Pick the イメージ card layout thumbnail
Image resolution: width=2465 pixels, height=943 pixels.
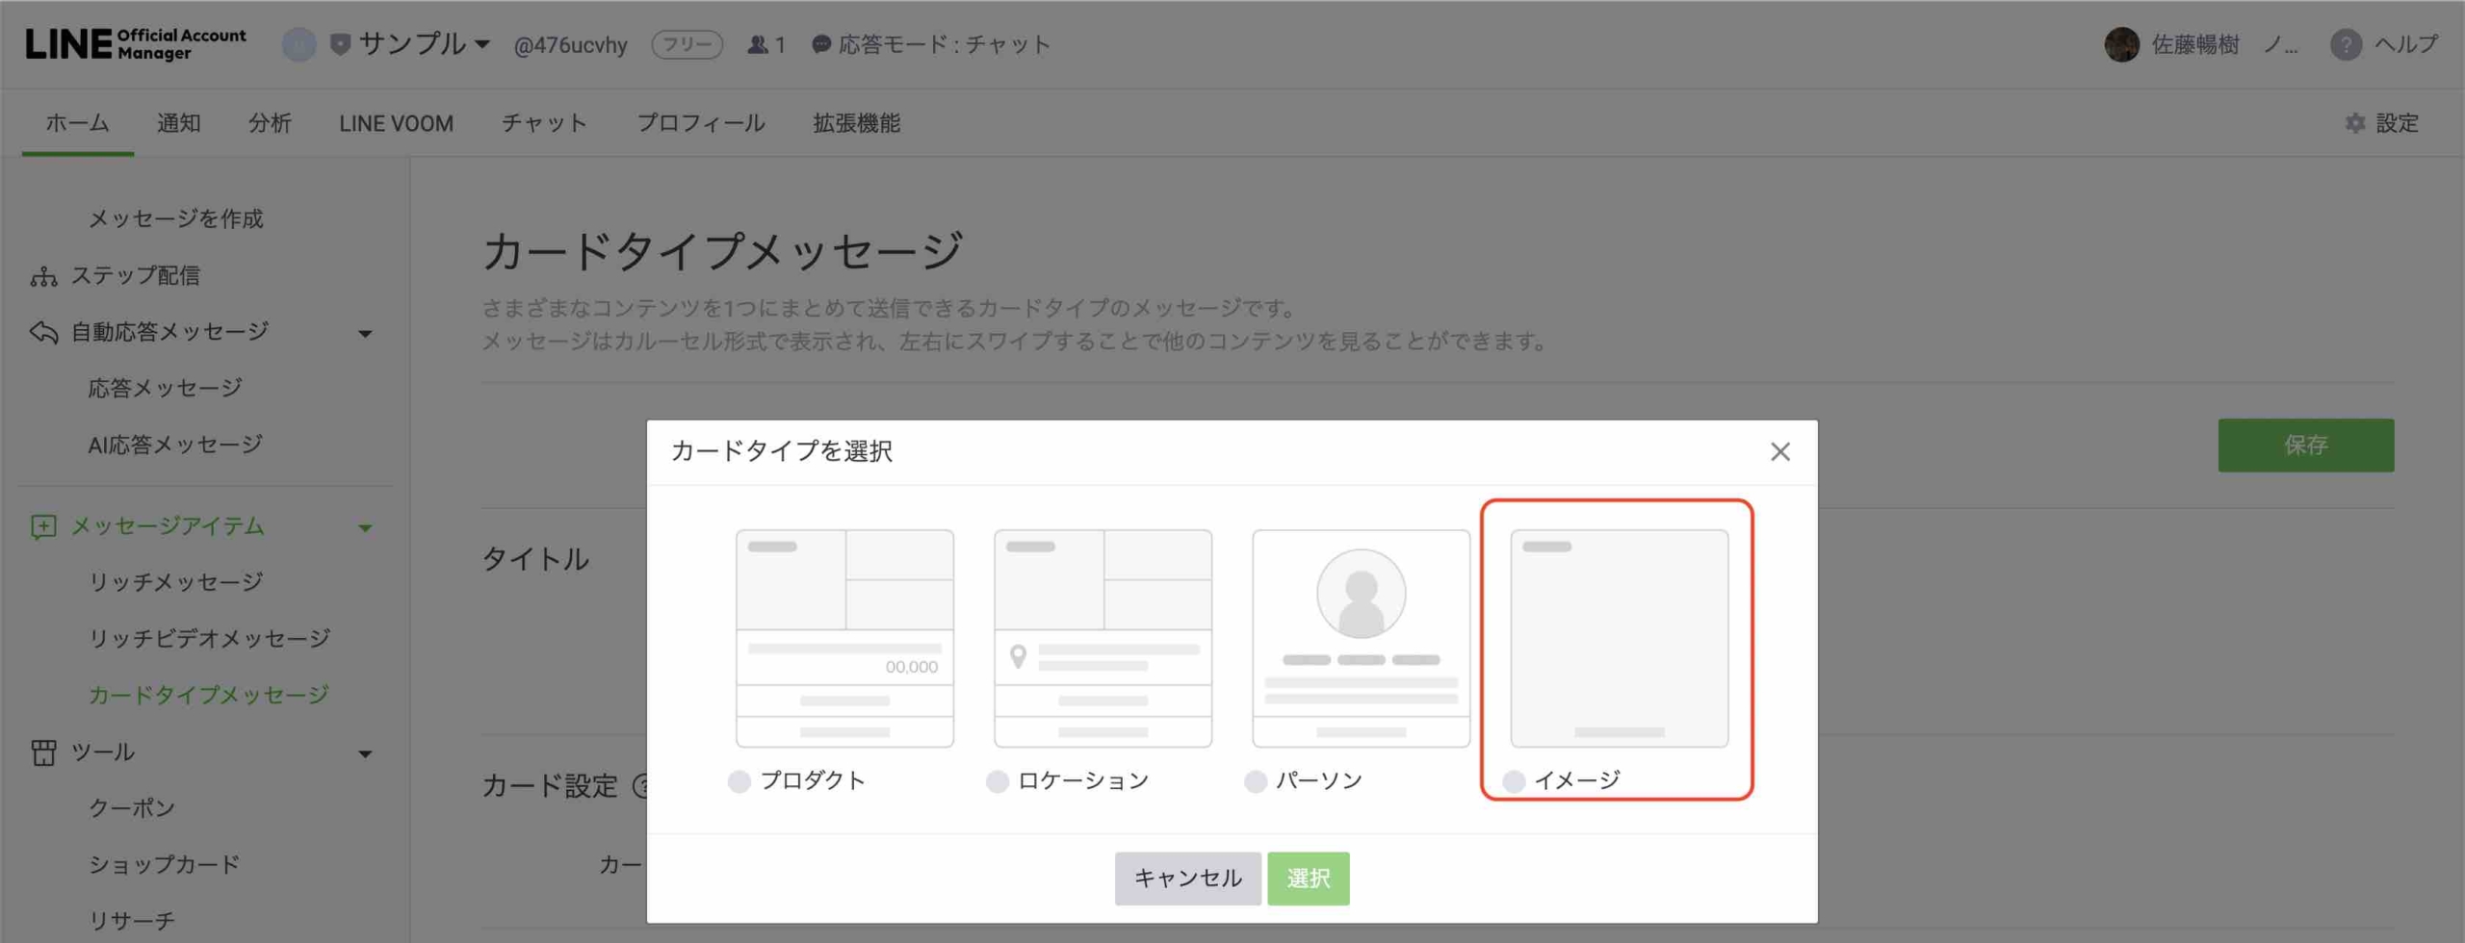(x=1619, y=638)
